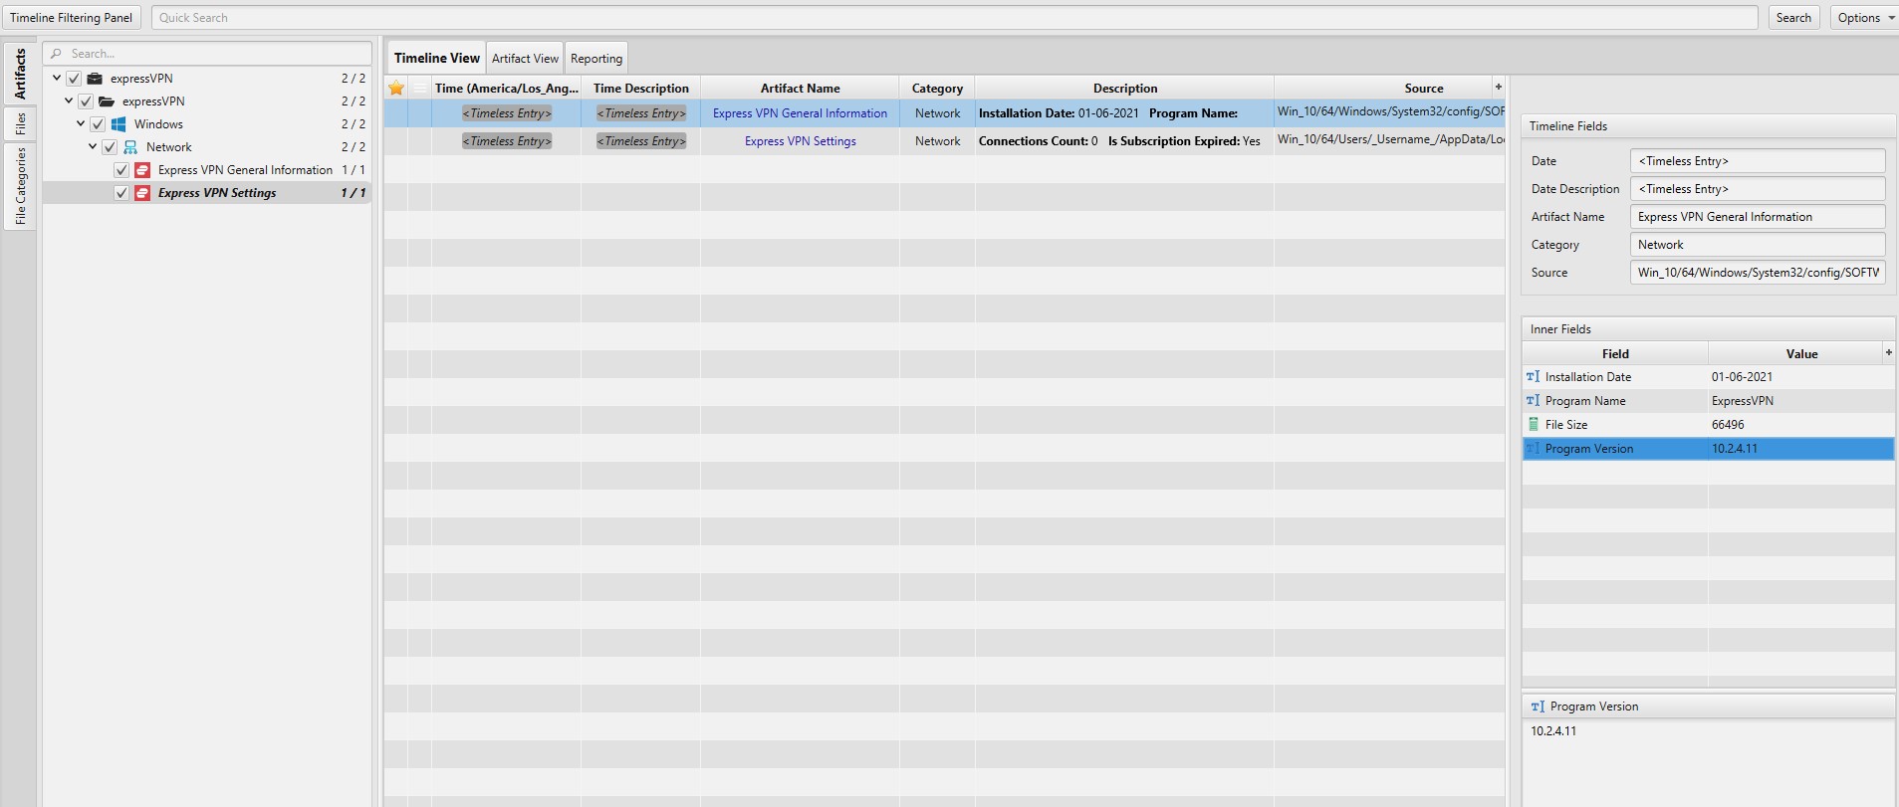Sort Inner Fields by Field column header
Image resolution: width=1899 pixels, height=807 pixels.
[1615, 353]
